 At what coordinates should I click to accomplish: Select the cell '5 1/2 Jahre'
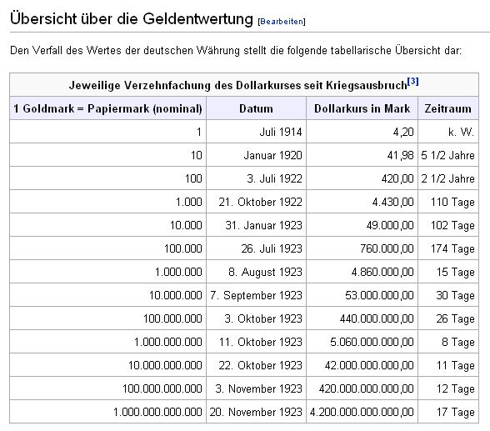[x=447, y=155]
